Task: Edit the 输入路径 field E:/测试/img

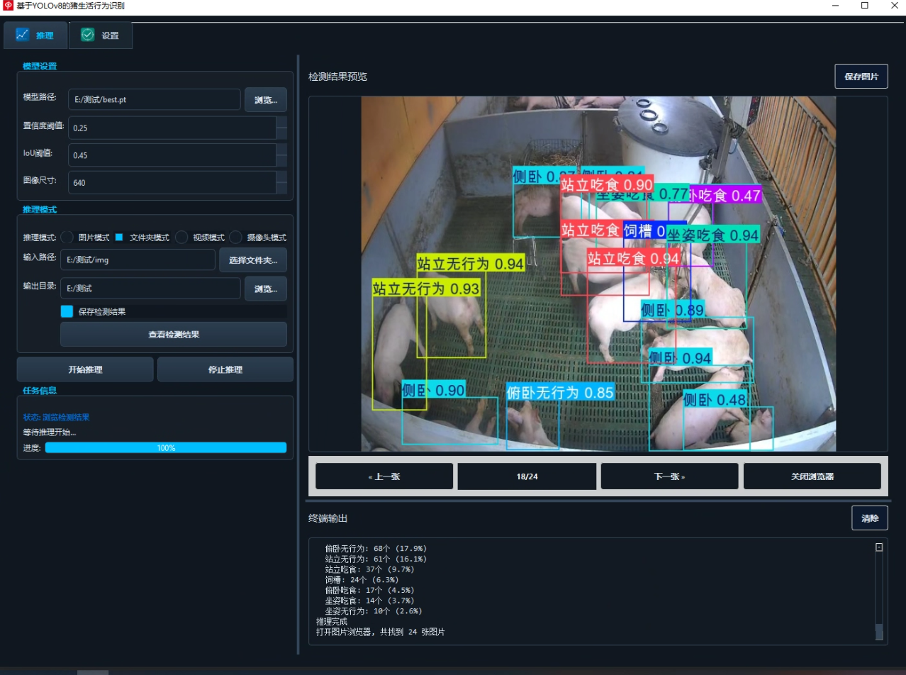Action: click(x=138, y=260)
